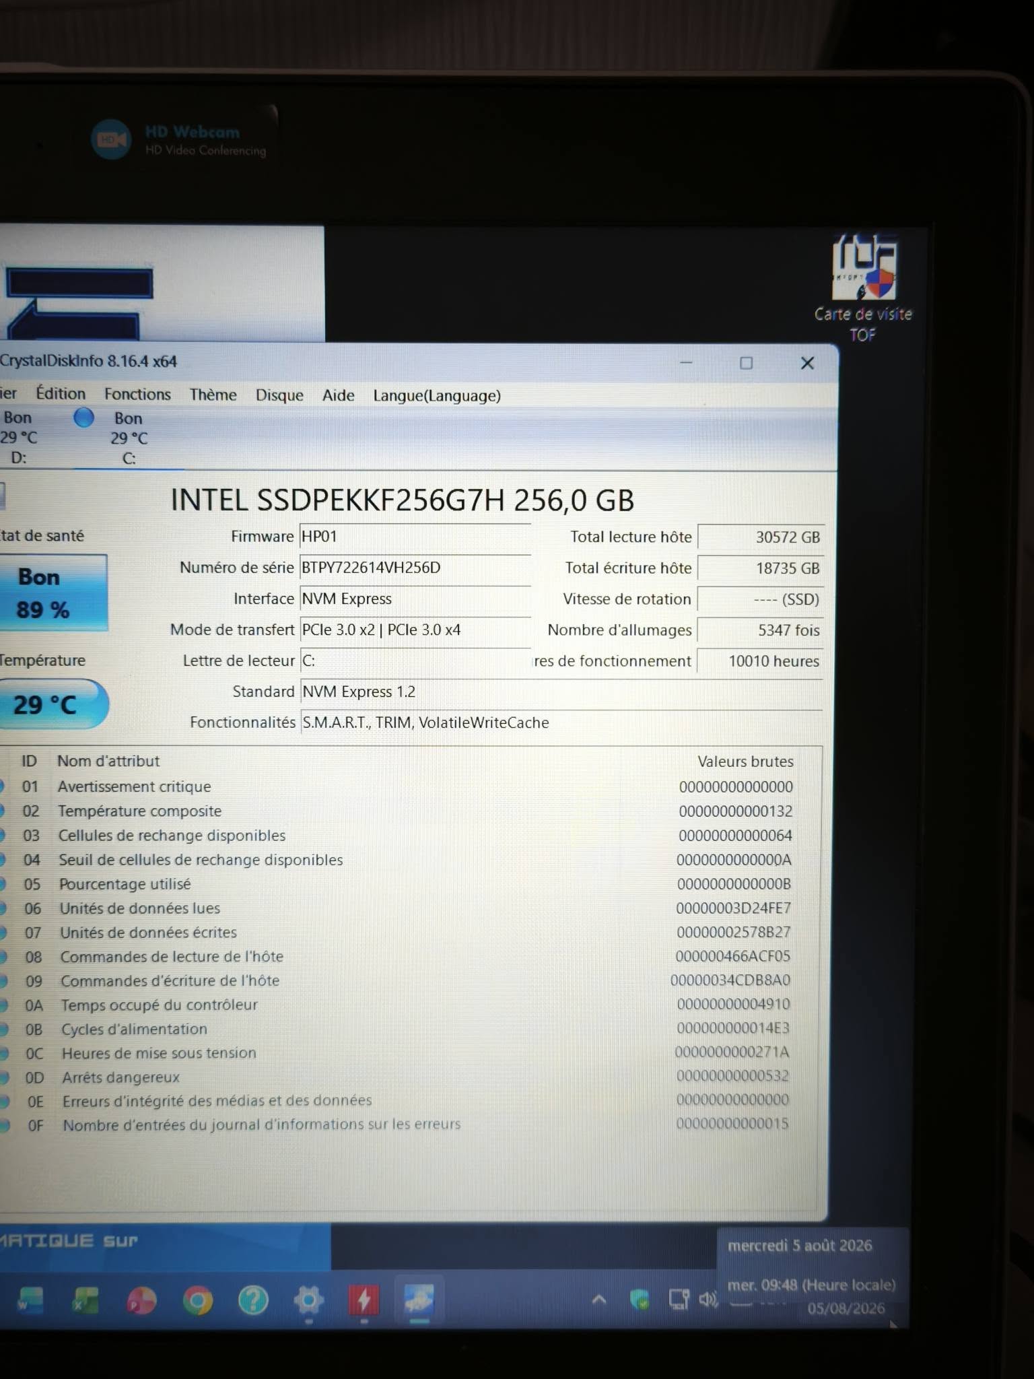Open Settings gear in the taskbar

pyautogui.click(x=308, y=1300)
